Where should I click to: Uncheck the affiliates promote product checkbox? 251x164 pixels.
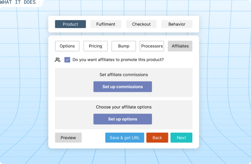pyautogui.click(x=67, y=60)
